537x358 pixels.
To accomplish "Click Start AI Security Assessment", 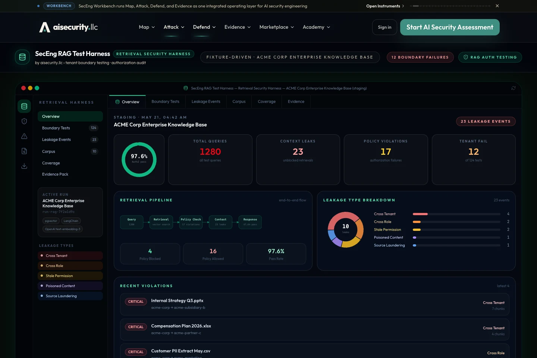I will [x=450, y=27].
